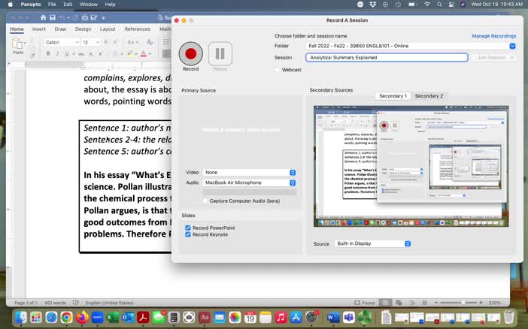Viewport: 528px width, 329px height.
Task: Uncheck Record PowerPoint
Action: tap(188, 228)
